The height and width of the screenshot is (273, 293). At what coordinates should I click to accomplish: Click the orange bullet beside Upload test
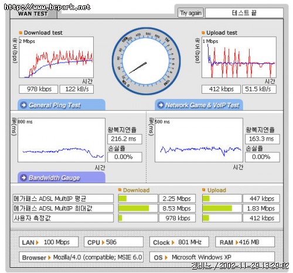(x=203, y=33)
